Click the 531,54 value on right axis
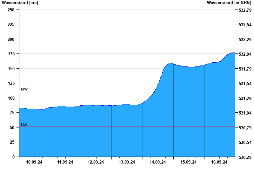The height and width of the screenshot is (174, 254). click(x=245, y=84)
